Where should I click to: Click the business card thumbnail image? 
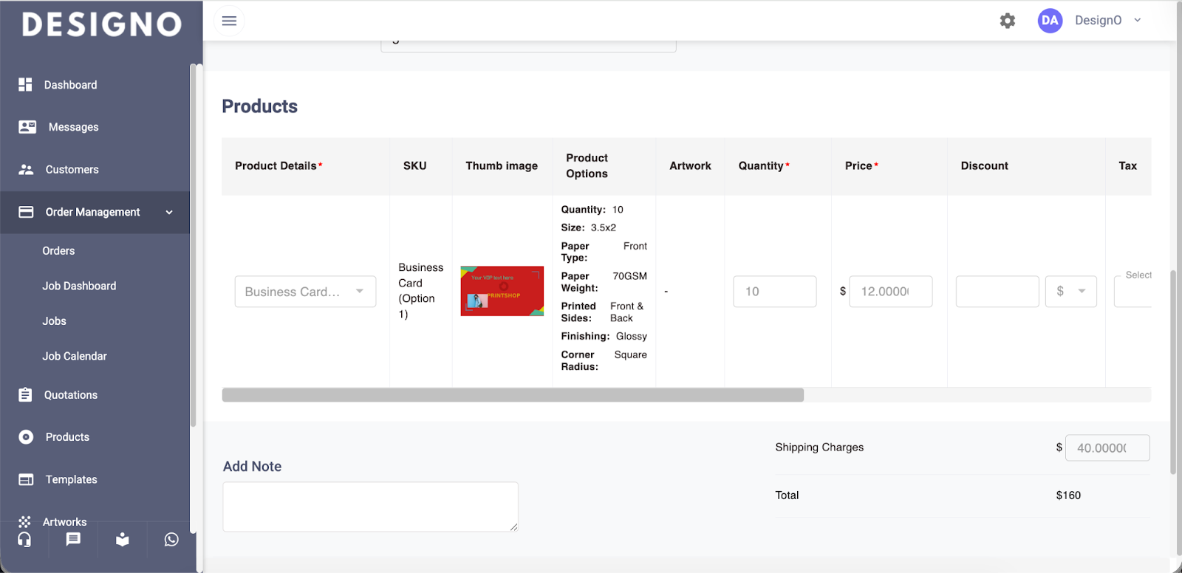[x=502, y=291]
